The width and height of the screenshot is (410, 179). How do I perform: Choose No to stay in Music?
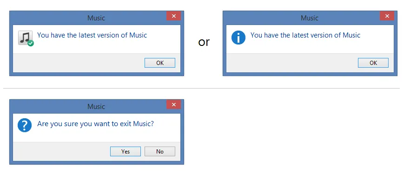(x=160, y=152)
